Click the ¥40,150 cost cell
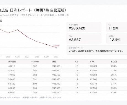127x105 pixels. tap(56, 75)
